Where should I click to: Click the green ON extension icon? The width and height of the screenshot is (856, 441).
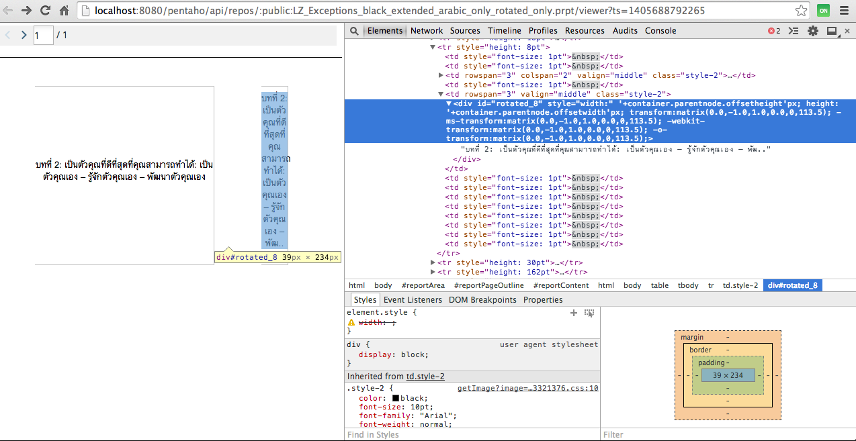click(x=823, y=11)
